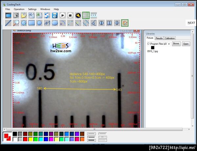Image resolution: width=197 pixels, height=151 pixels.
Task: Select the parallel lines distance tool
Action: 86,23
